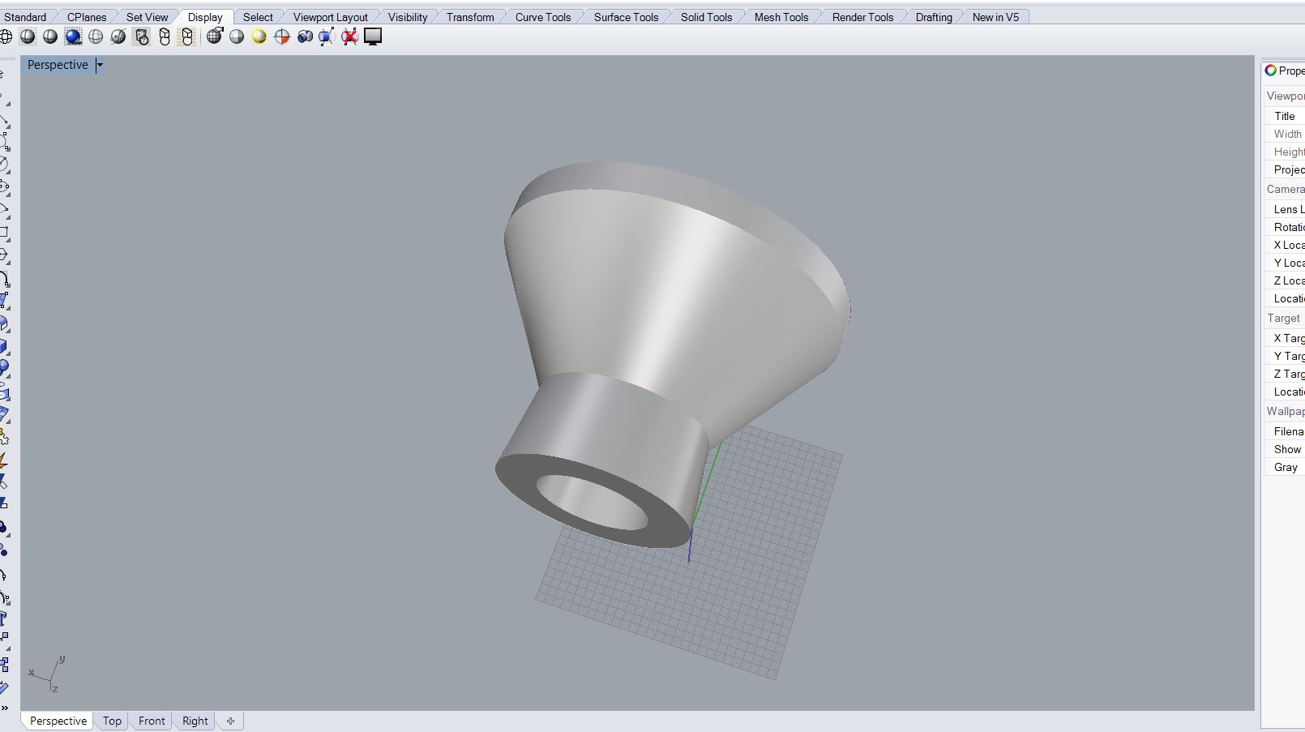Switch to the Top viewport tab at the bottom

click(x=112, y=721)
